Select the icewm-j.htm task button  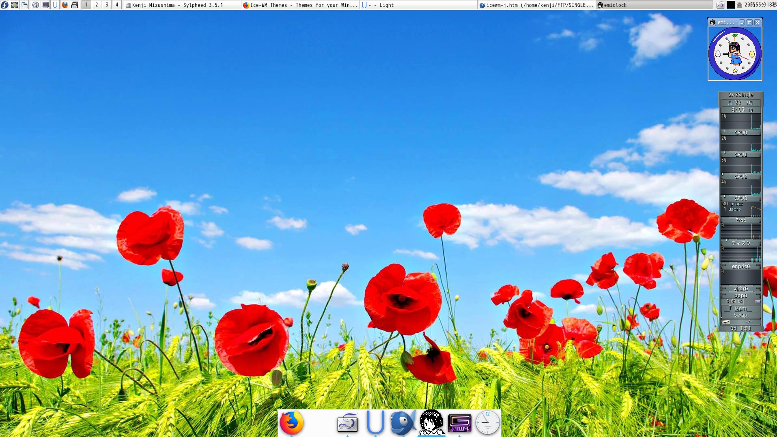pos(536,5)
